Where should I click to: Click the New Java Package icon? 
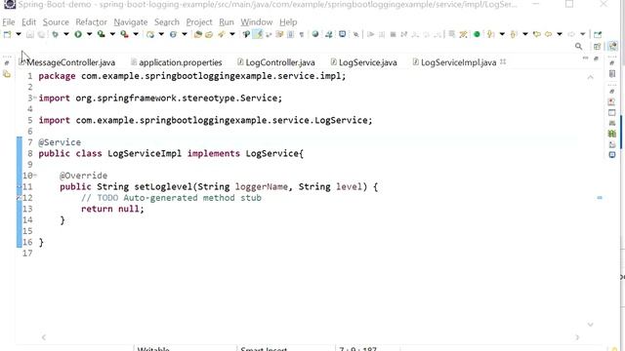[150, 35]
